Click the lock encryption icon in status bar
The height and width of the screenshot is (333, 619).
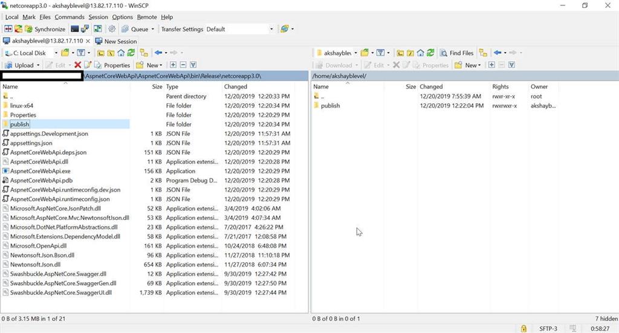[523, 328]
